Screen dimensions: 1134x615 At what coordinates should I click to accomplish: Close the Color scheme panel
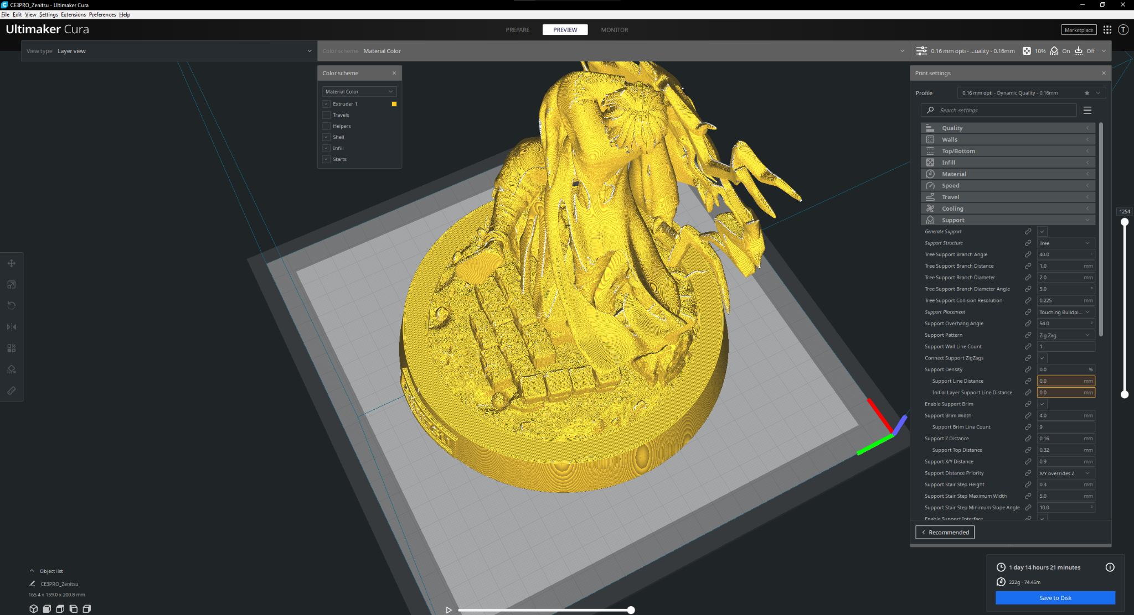coord(394,73)
